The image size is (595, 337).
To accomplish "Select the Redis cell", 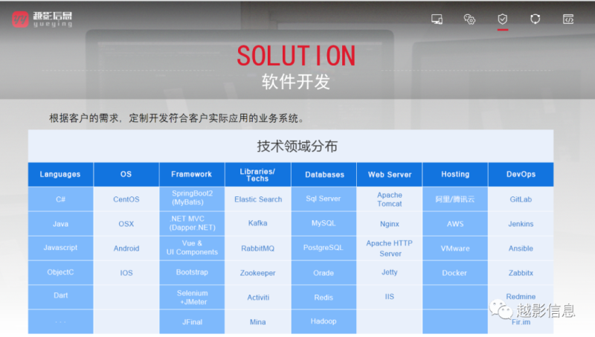I will pyautogui.click(x=324, y=297).
